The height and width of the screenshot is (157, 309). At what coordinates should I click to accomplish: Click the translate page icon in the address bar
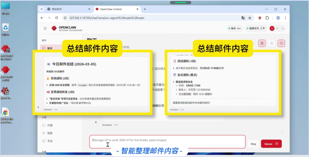click(x=243, y=18)
